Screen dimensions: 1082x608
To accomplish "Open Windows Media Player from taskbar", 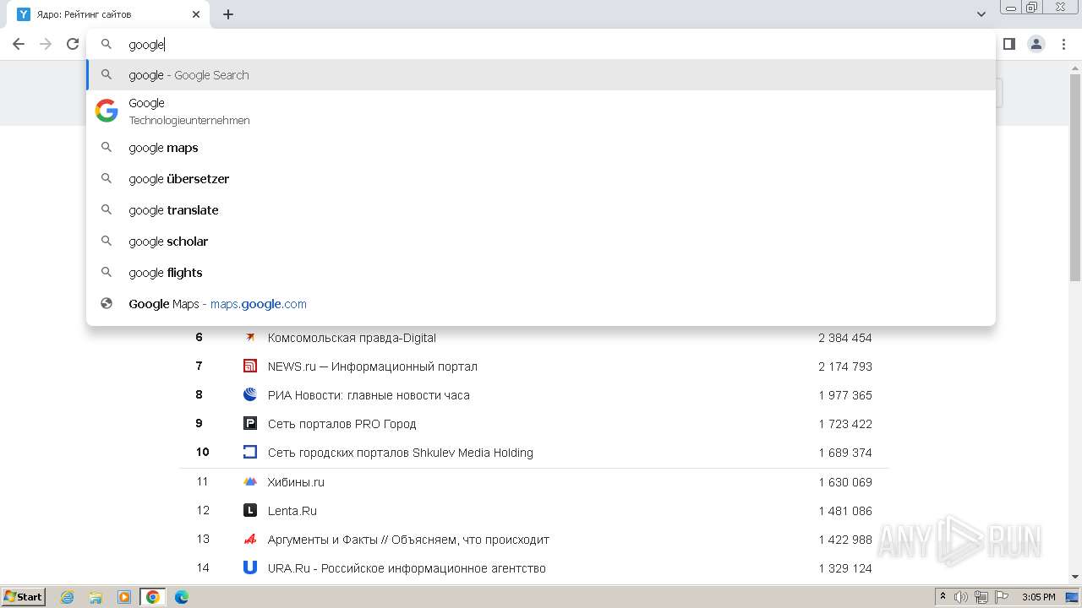I will click(124, 597).
